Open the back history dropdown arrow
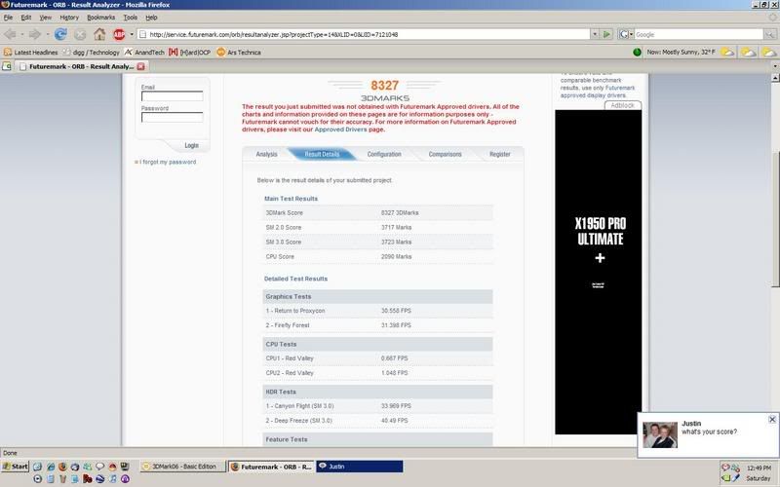The height and width of the screenshot is (487, 780). tap(21, 34)
